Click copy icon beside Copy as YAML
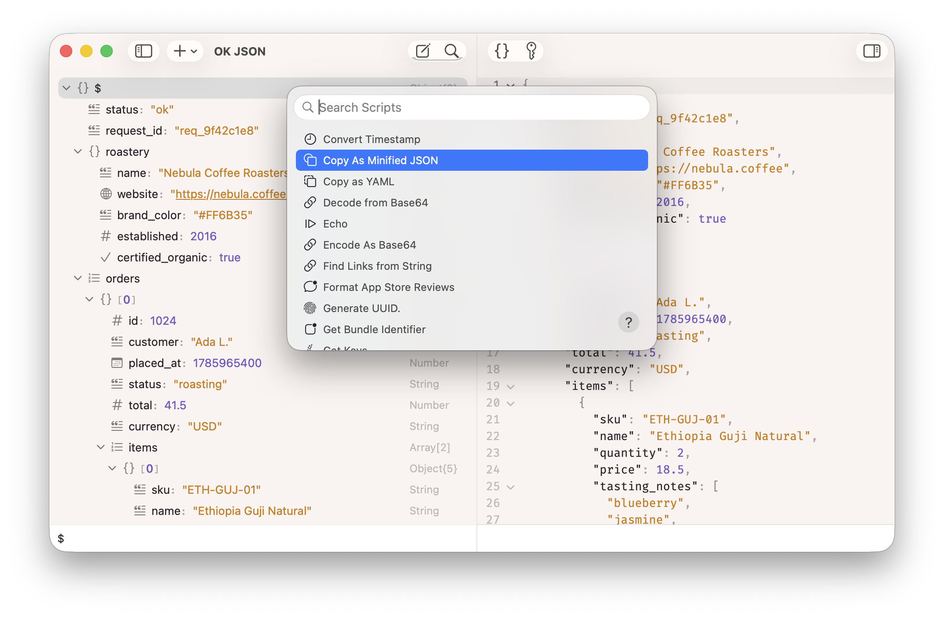The width and height of the screenshot is (944, 617). coord(310,181)
